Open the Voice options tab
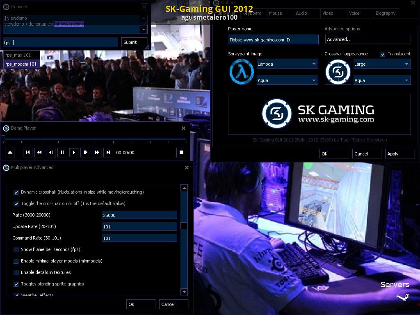The height and width of the screenshot is (315, 420). [x=354, y=13]
